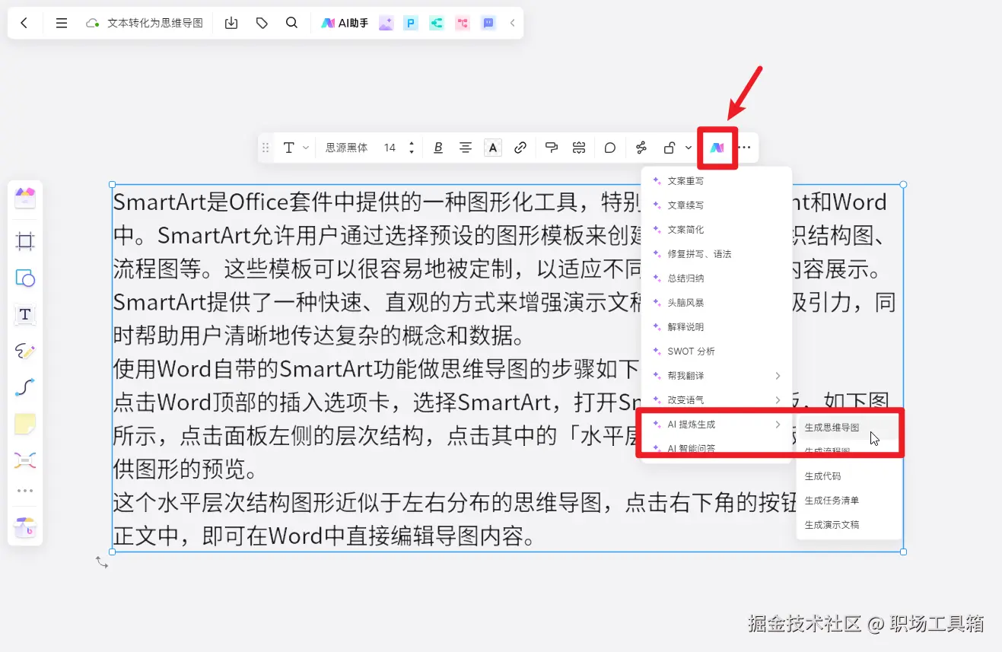Expand the 改变语气 submenu
1002x652 pixels.
(x=716, y=400)
